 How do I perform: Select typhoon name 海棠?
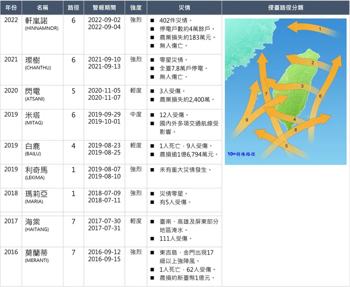[33, 222]
